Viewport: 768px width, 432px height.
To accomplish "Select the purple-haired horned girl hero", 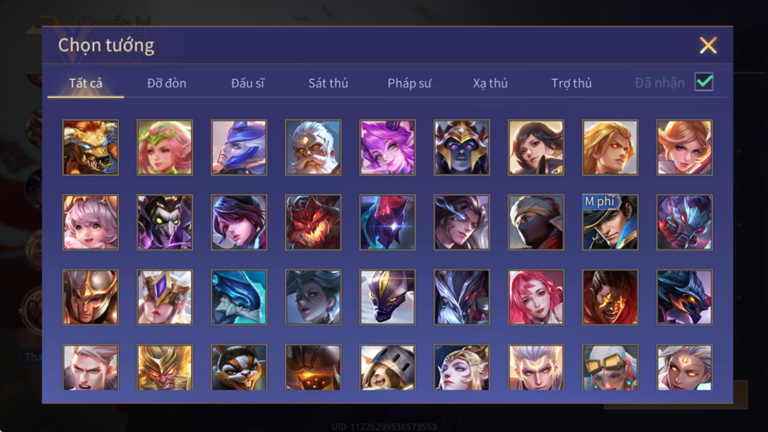I will [x=387, y=148].
